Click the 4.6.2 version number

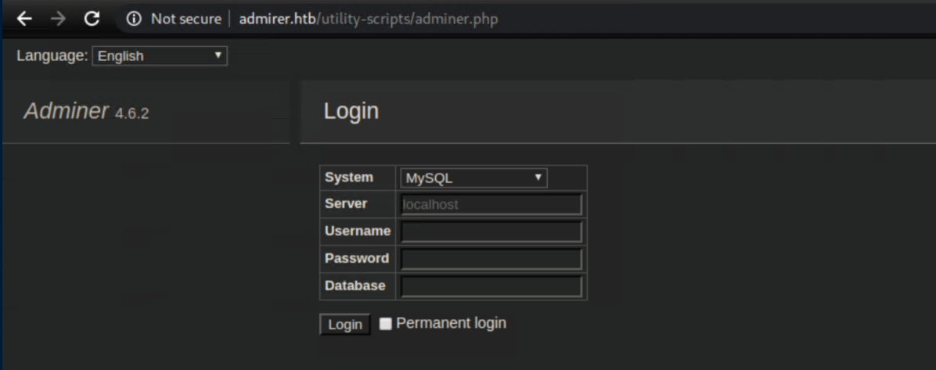[x=131, y=113]
